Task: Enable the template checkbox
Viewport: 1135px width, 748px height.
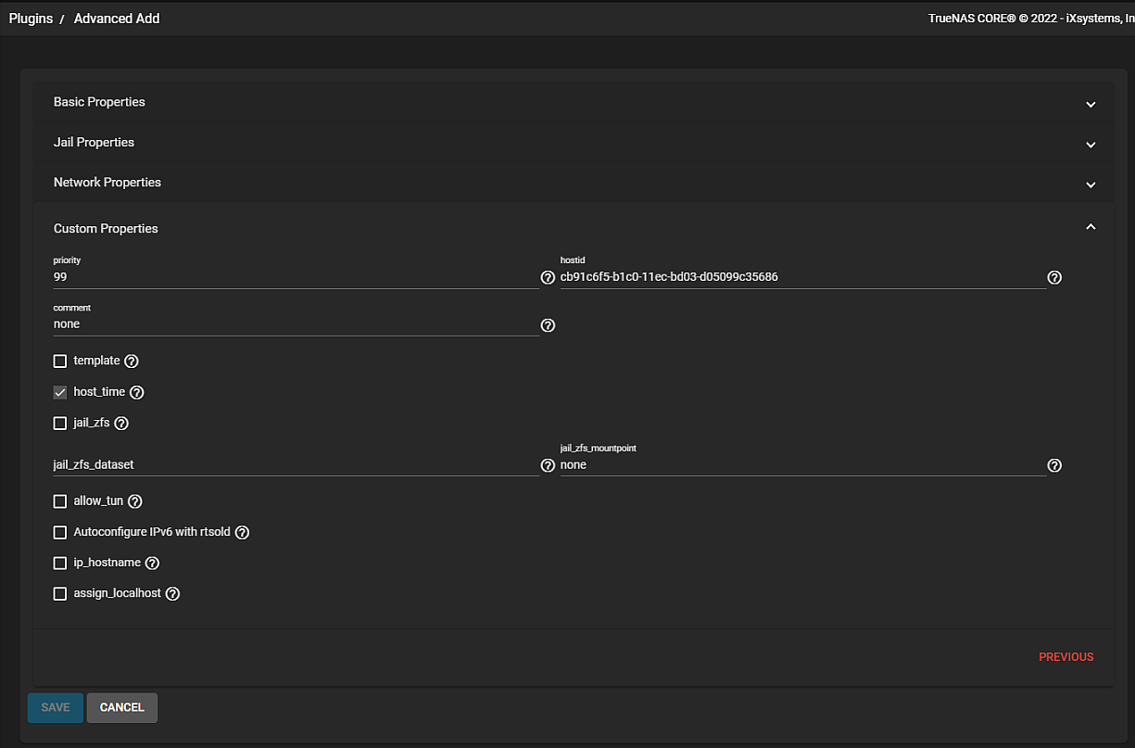Action: click(x=60, y=361)
